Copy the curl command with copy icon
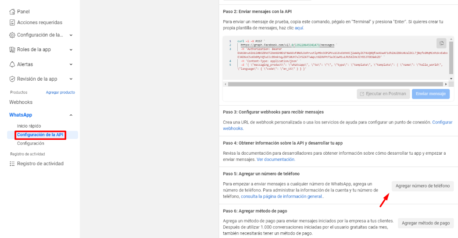Screen dimensions: 458x238 coord(441,43)
